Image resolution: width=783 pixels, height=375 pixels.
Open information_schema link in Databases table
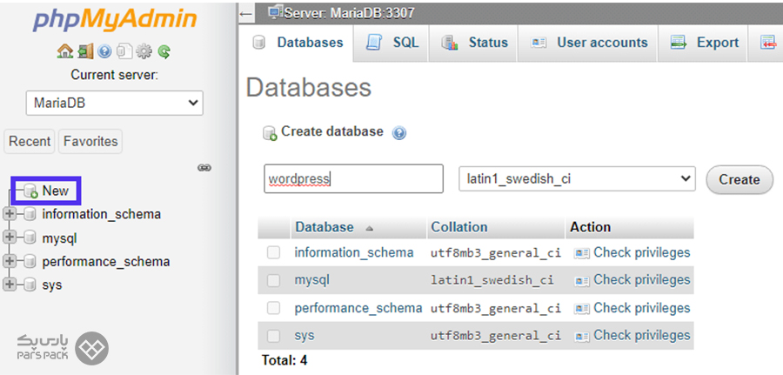354,252
